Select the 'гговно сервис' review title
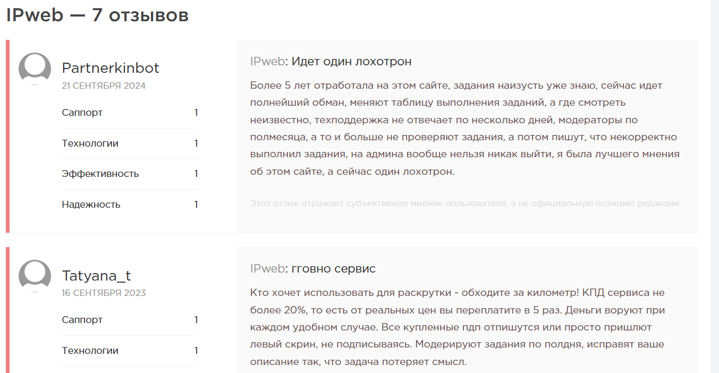This screenshot has width=719, height=373. point(334,269)
